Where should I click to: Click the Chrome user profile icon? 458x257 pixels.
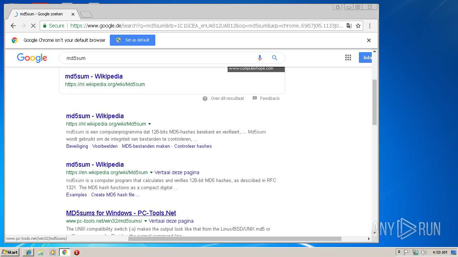click(x=337, y=7)
